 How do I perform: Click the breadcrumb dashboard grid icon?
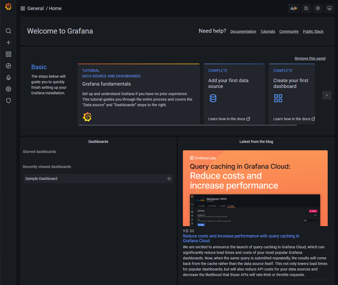(23, 8)
